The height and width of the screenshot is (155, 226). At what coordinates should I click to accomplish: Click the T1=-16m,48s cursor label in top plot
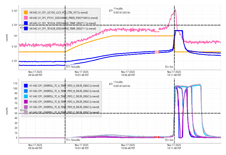[73, 67]
